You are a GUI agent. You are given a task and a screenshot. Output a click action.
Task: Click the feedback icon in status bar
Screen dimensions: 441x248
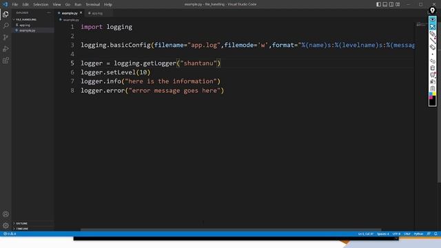click(x=429, y=234)
